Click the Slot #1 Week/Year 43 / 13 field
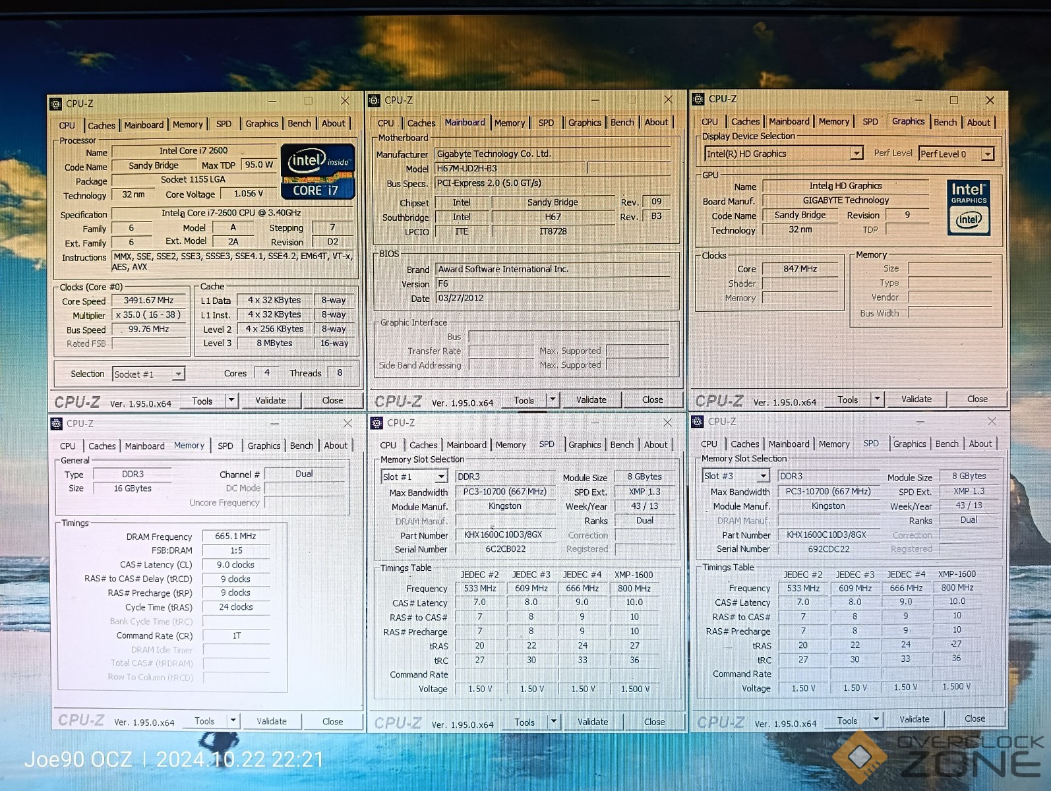This screenshot has width=1051, height=791. tap(644, 506)
